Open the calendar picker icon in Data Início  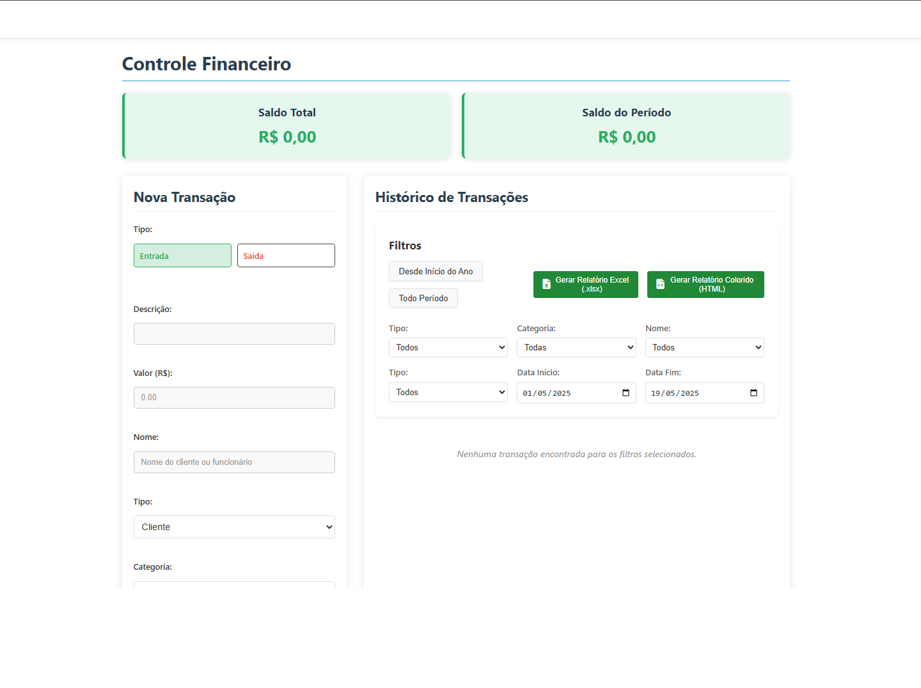pyautogui.click(x=626, y=393)
